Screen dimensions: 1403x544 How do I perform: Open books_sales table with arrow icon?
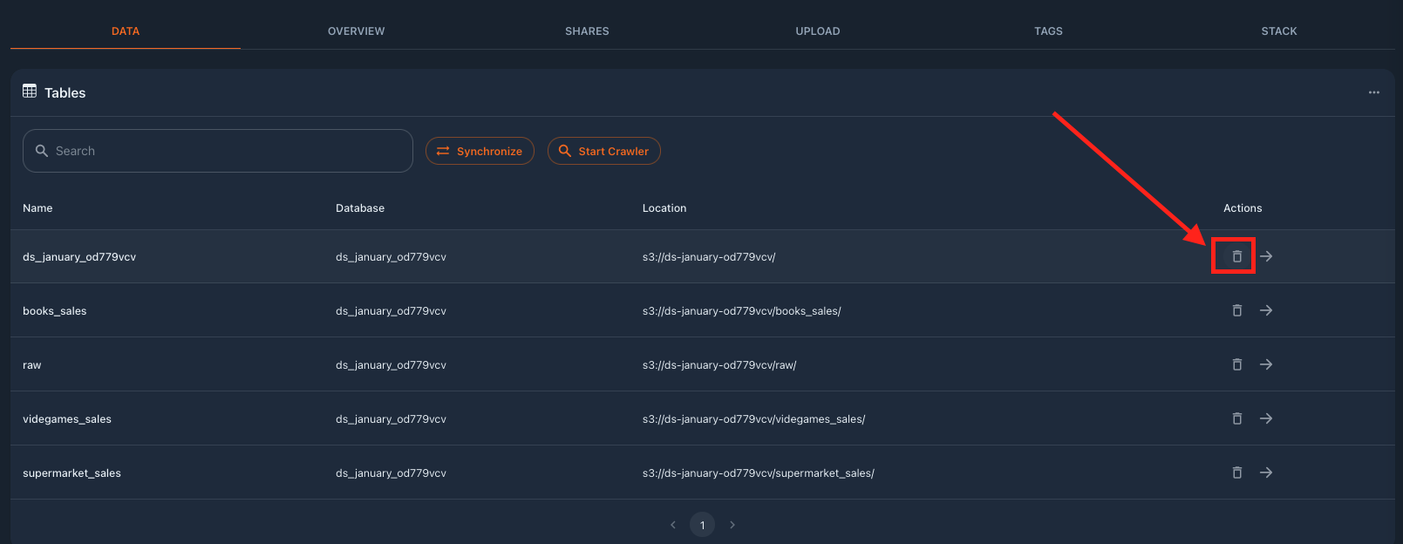pyautogui.click(x=1266, y=310)
